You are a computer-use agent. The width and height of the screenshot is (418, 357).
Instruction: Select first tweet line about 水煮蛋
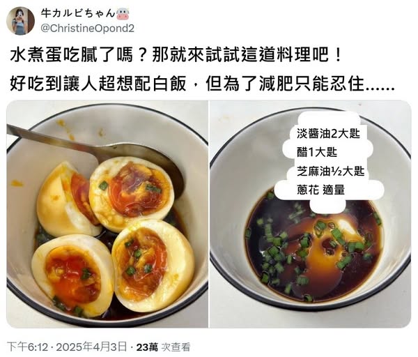pyautogui.click(x=176, y=56)
